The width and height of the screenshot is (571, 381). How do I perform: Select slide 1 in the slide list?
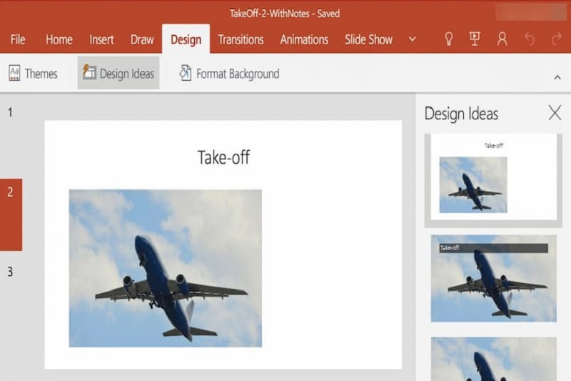click(10, 112)
